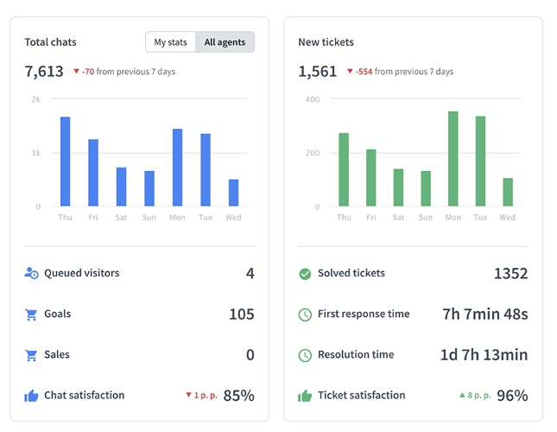Click the Total chats heading
This screenshot has height=432, width=557.
click(50, 42)
